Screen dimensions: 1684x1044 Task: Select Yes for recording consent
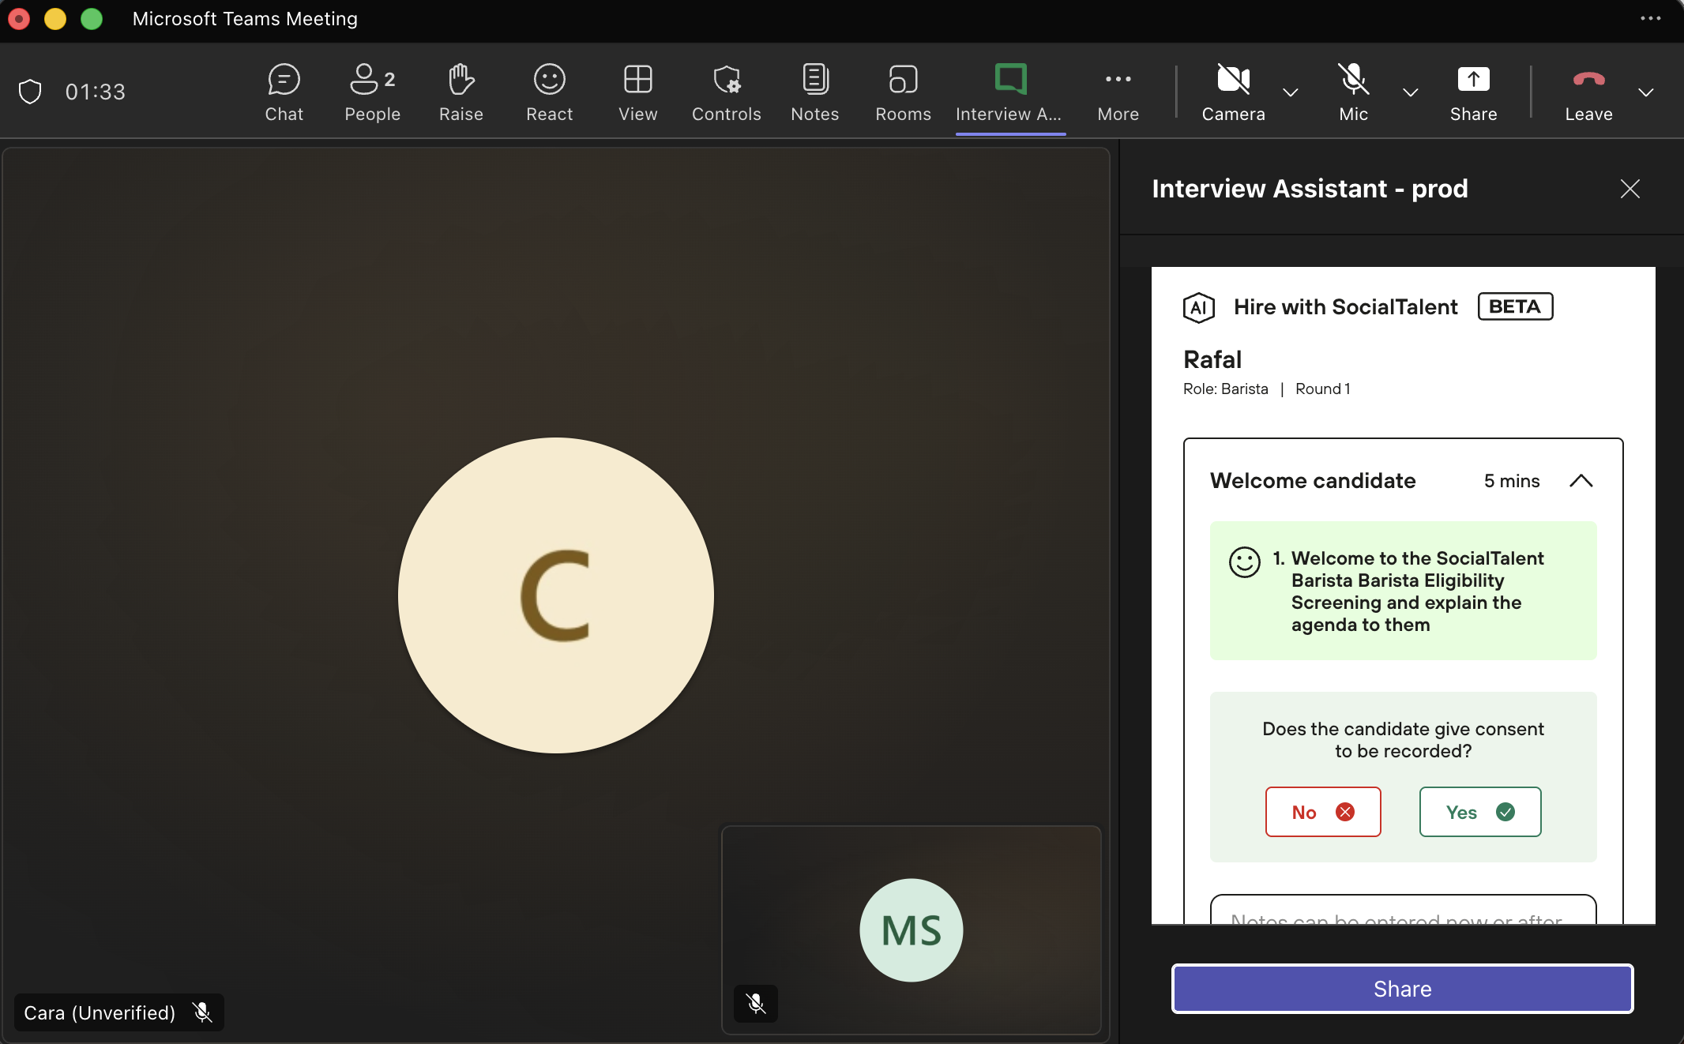[x=1479, y=812]
